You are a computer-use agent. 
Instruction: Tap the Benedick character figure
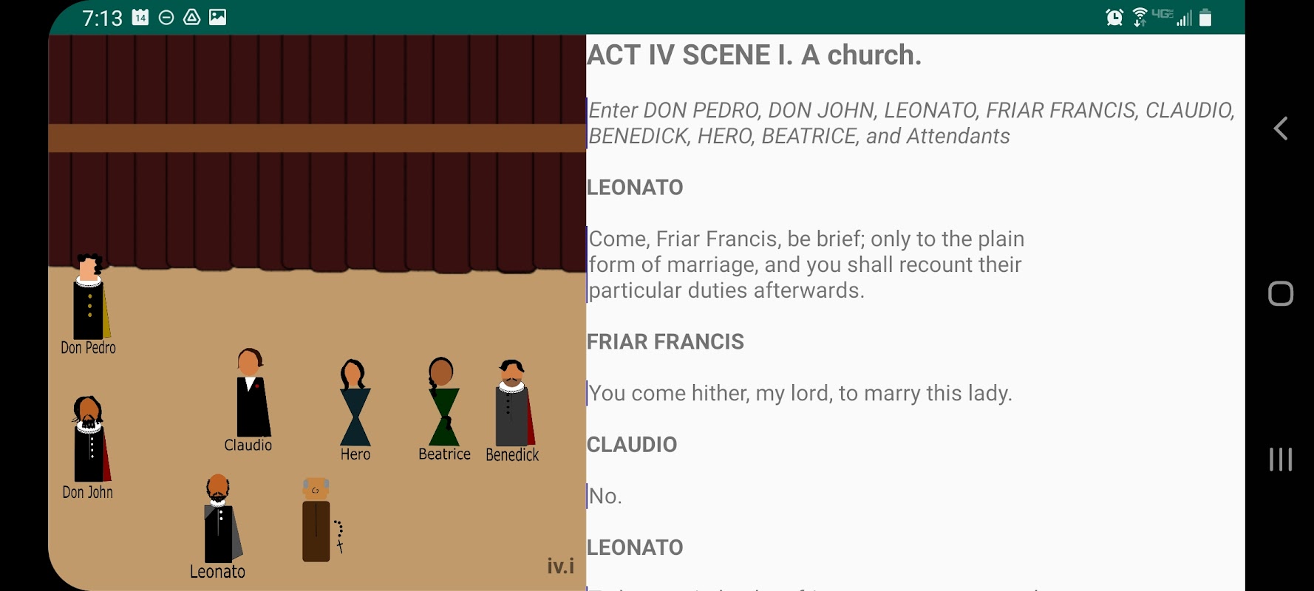(514, 403)
